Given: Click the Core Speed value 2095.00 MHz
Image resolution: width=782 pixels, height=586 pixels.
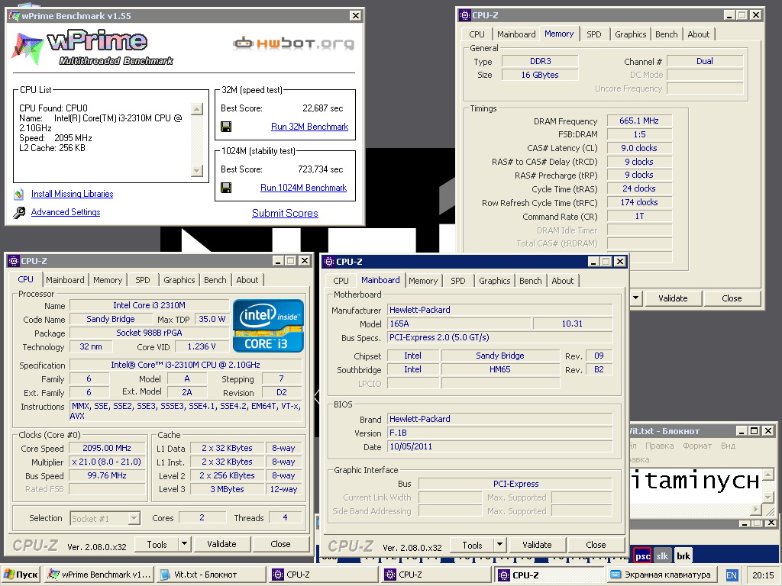Looking at the screenshot, I should point(107,448).
